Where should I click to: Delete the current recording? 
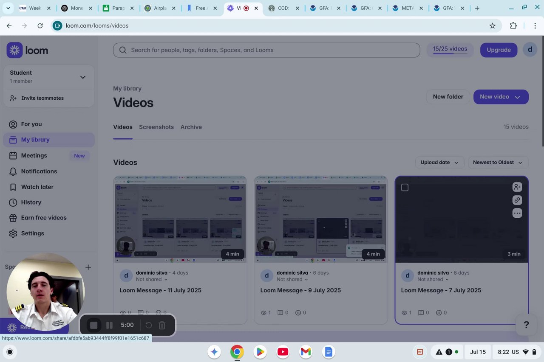(x=162, y=325)
